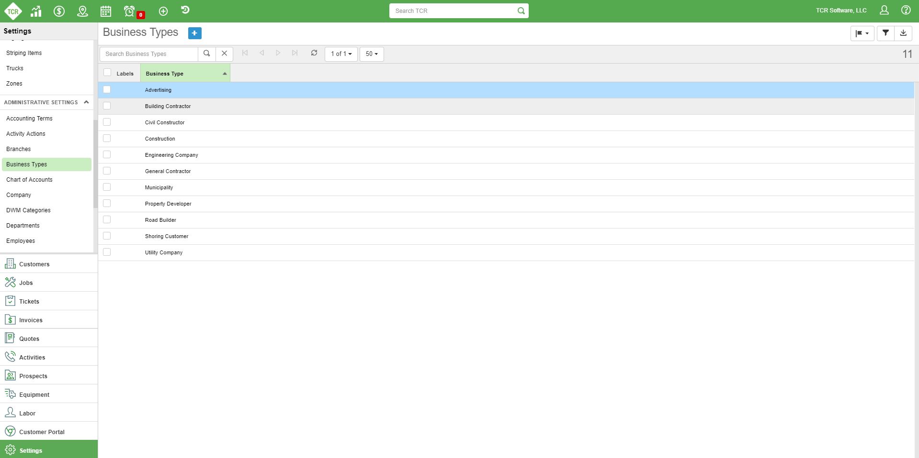Toggle the select-all checkbox in header

coord(107,73)
